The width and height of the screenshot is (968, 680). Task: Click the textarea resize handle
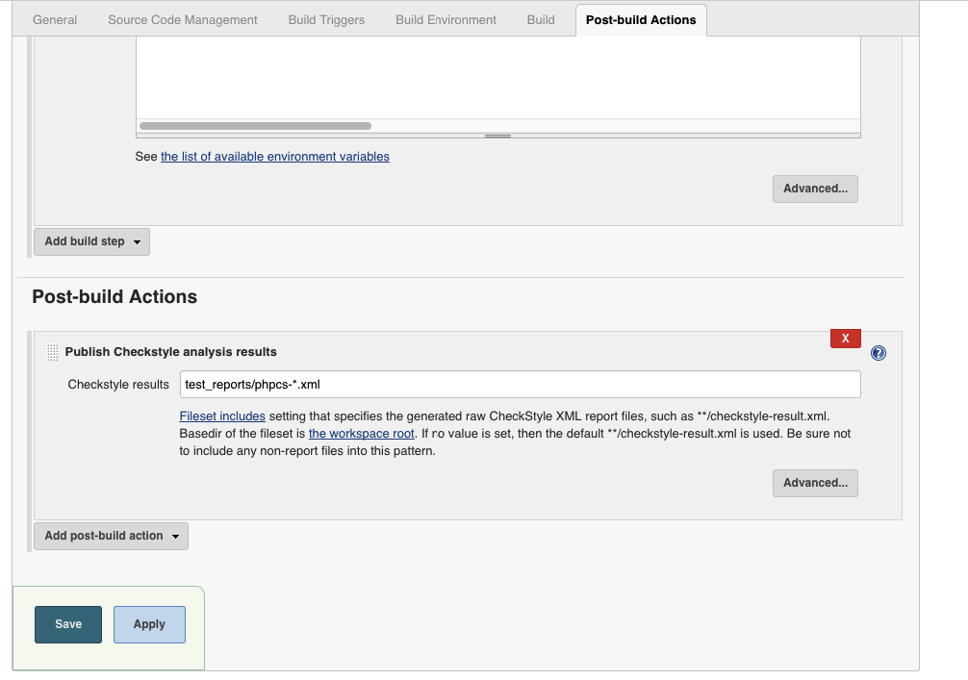(x=497, y=136)
